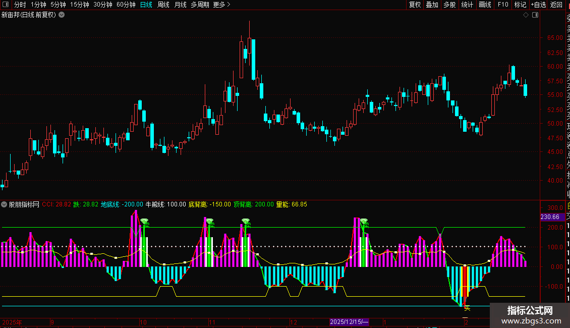Click the 底背离: -150.00 label
This screenshot has height=328, width=570.
point(209,204)
